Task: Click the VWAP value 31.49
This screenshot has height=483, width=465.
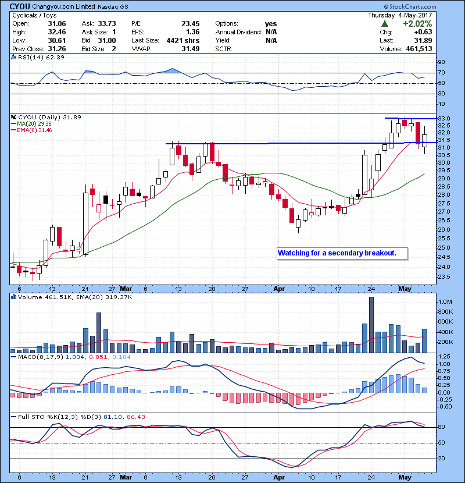Action: tap(191, 49)
